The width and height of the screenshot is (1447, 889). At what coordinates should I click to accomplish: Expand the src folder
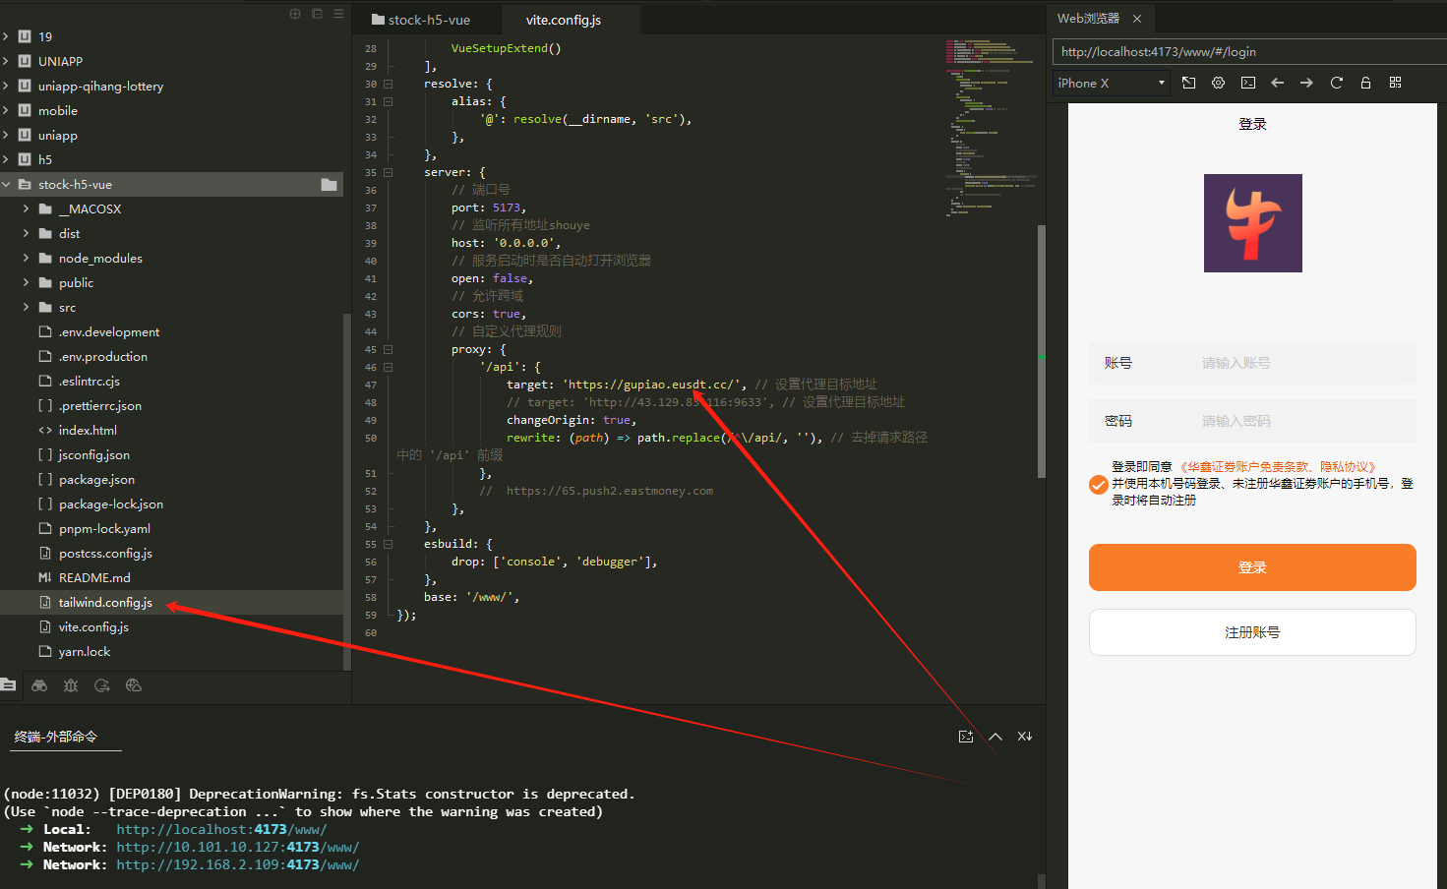click(26, 307)
